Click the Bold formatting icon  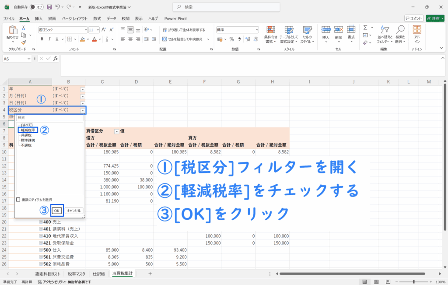[x=42, y=39]
